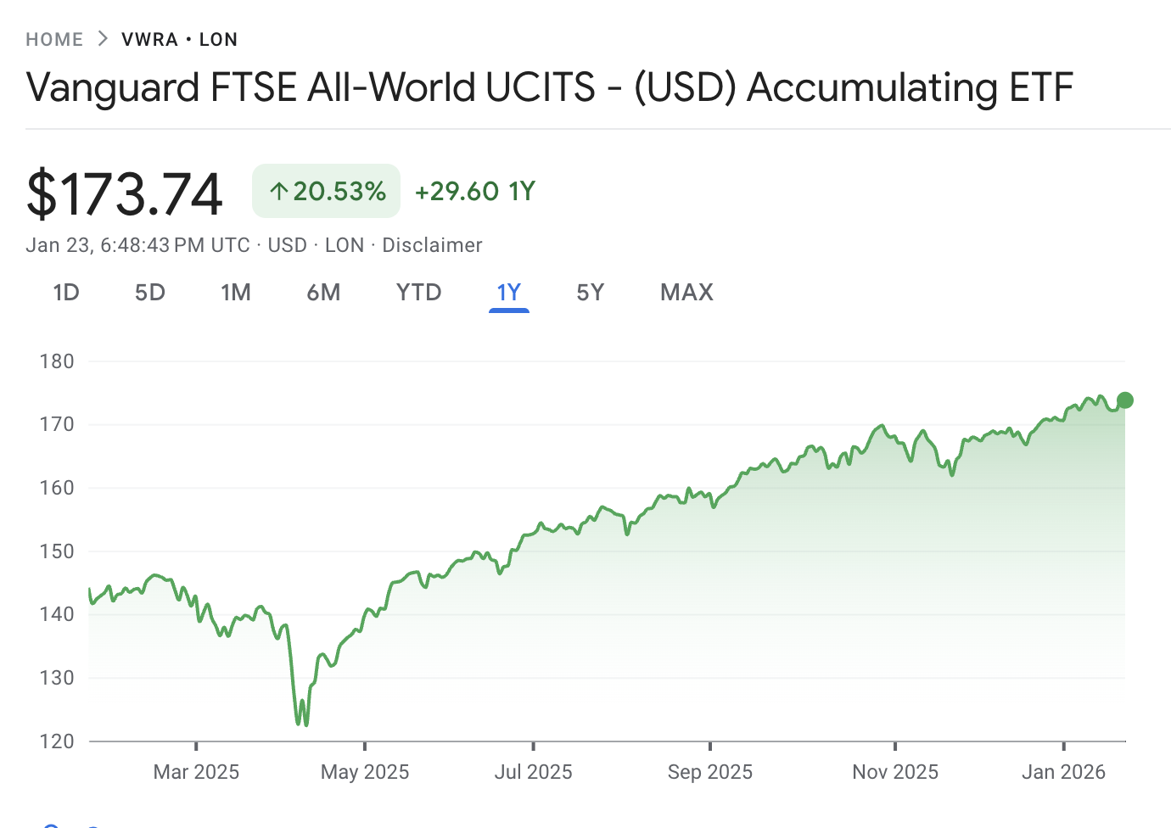
Task: Open the Disclaimer link
Action: click(x=432, y=245)
